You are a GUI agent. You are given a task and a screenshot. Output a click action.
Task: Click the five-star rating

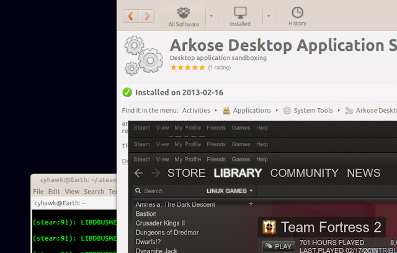pos(187,67)
